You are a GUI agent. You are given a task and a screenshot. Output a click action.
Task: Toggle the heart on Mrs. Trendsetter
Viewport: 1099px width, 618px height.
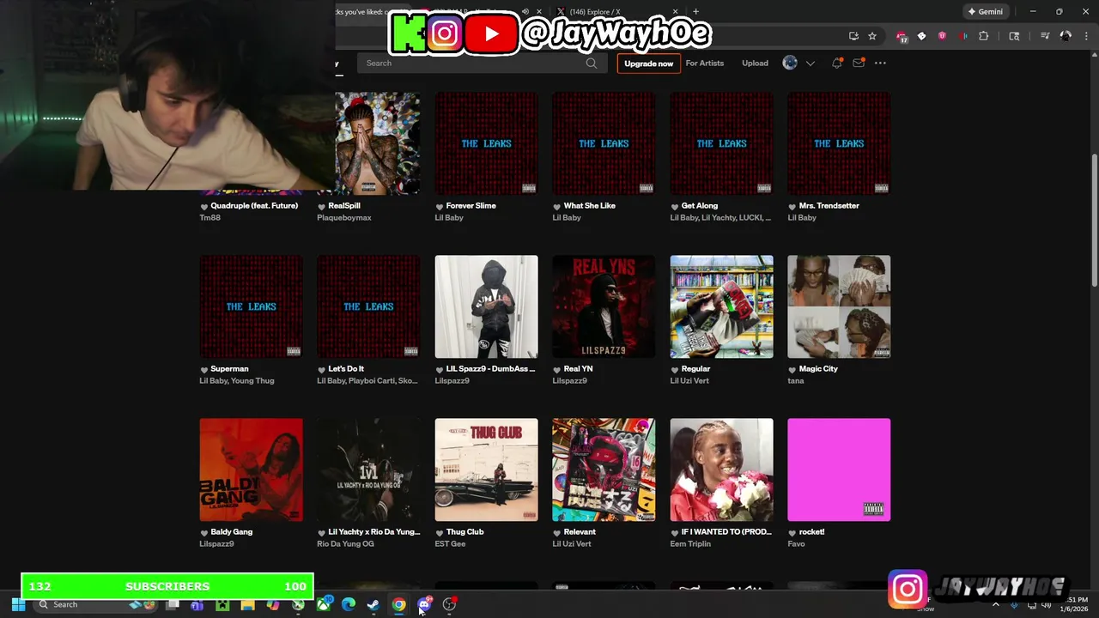tap(792, 206)
